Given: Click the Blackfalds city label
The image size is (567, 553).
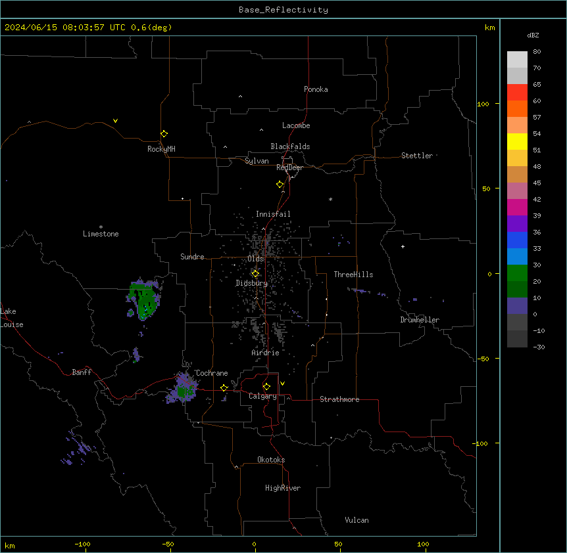Looking at the screenshot, I should 290,146.
